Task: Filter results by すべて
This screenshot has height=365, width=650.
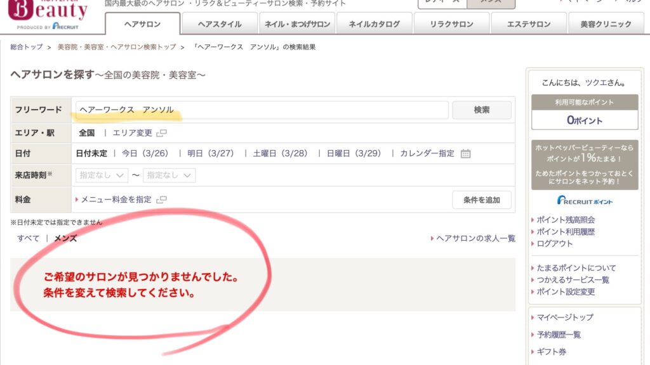Action: coord(28,238)
